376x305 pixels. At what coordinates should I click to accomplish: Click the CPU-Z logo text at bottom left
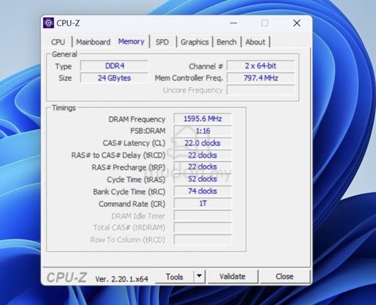pyautogui.click(x=67, y=277)
